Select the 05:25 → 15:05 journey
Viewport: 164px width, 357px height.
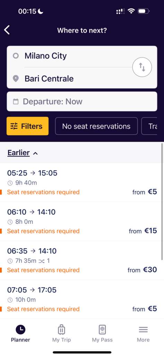(x=82, y=182)
